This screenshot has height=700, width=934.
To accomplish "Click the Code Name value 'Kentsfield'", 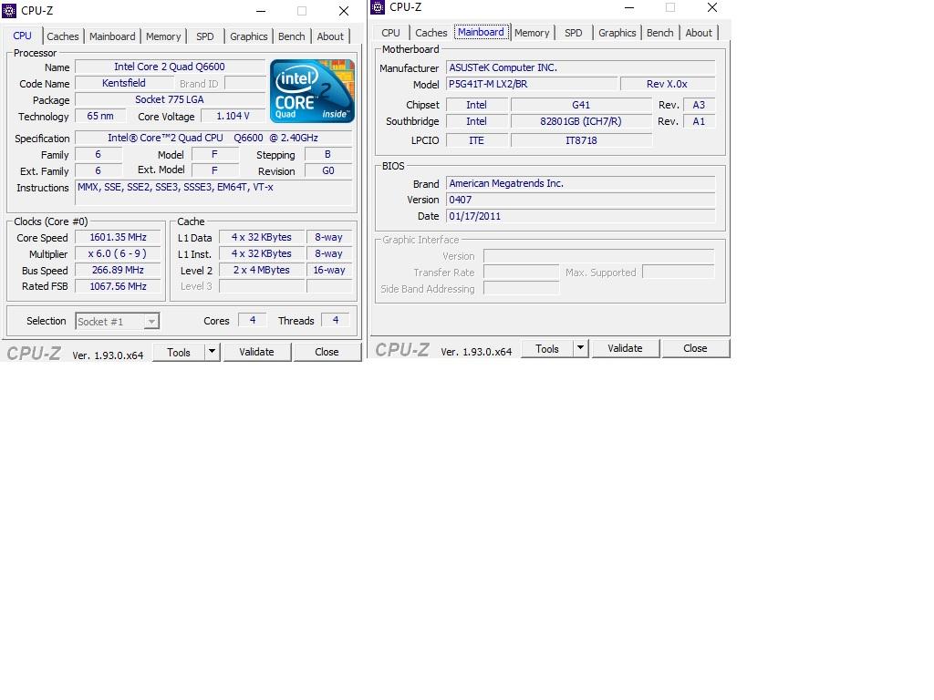I will coord(124,83).
